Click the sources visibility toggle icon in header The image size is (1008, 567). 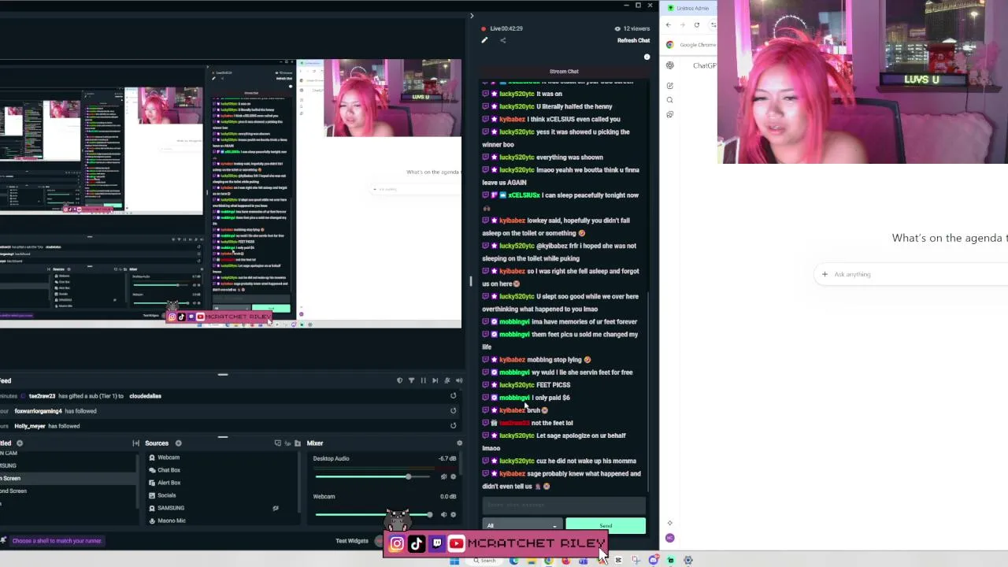(287, 443)
